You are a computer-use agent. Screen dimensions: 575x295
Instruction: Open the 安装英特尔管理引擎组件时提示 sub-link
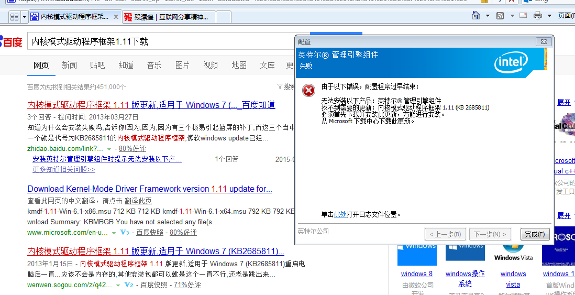107,159
